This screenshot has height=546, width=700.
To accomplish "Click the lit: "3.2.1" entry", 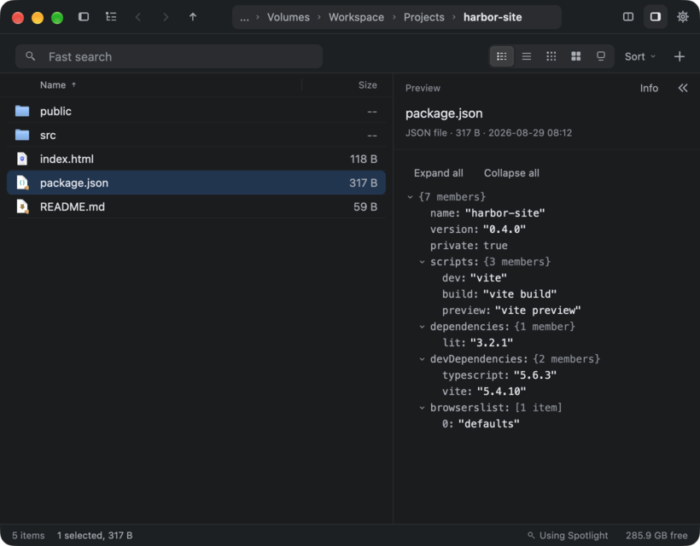I will pos(478,343).
